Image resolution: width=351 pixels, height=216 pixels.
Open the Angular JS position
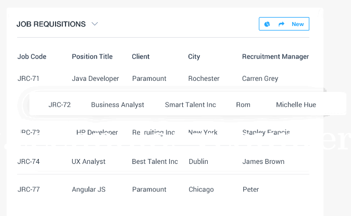click(88, 189)
